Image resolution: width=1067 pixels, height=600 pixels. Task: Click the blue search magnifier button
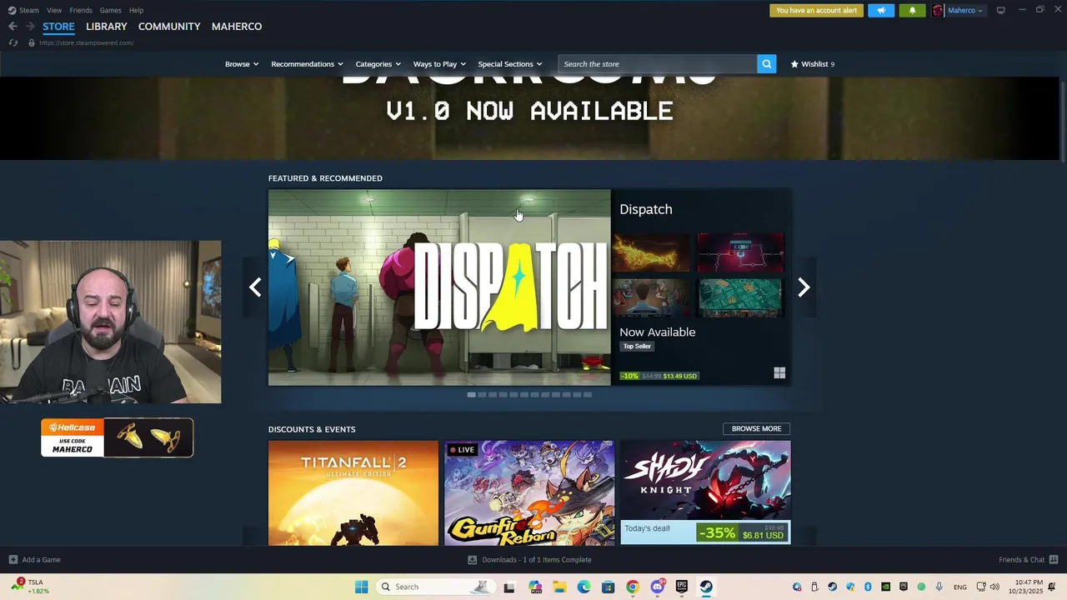767,64
